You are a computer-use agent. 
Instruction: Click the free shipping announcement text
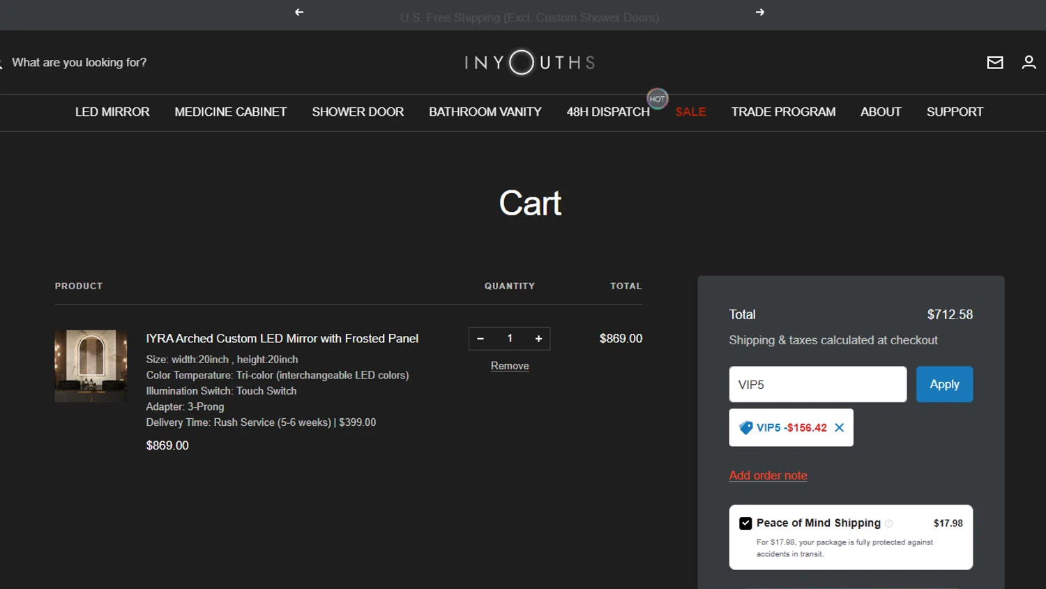point(529,17)
